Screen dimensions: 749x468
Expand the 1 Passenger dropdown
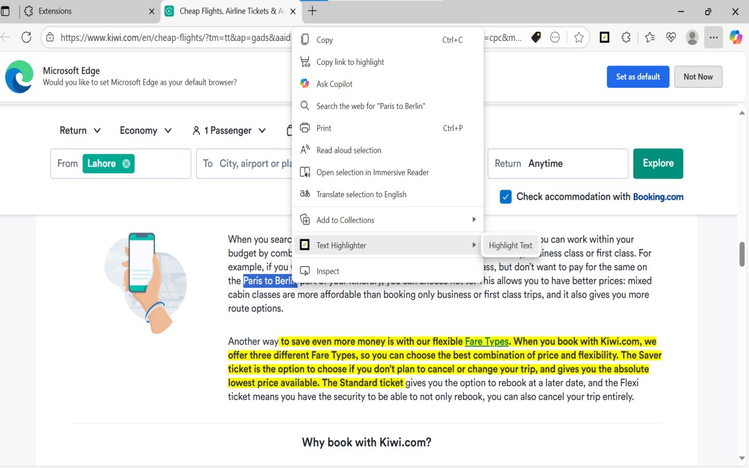click(x=229, y=130)
